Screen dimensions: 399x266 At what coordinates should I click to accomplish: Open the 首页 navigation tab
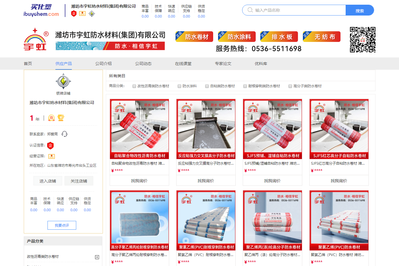pos(28,64)
